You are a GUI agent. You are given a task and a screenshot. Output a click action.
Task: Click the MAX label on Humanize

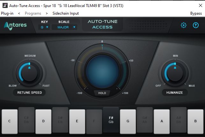192,86
